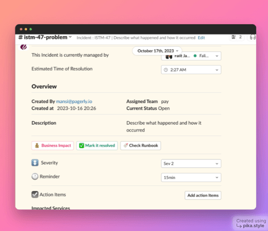Click the Business Impact button
The height and width of the screenshot is (231, 268).
pyautogui.click(x=53, y=145)
